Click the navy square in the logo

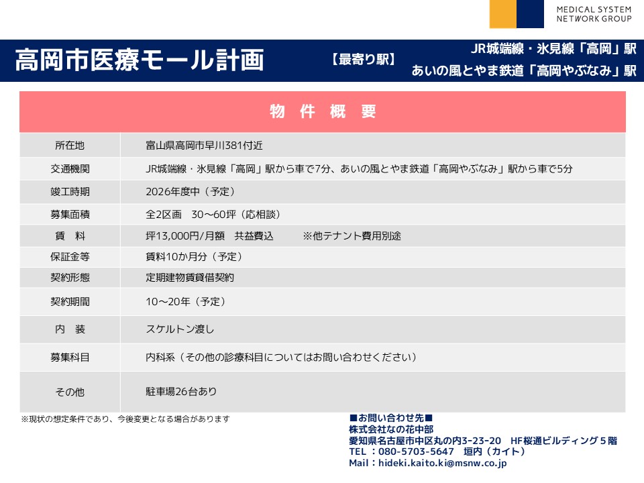click(x=530, y=14)
